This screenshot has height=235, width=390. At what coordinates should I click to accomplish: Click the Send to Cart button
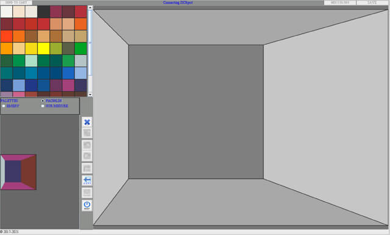tap(16, 2)
